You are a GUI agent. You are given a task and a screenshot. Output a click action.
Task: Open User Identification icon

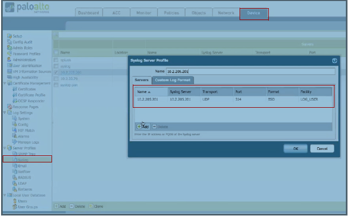click(x=9, y=66)
